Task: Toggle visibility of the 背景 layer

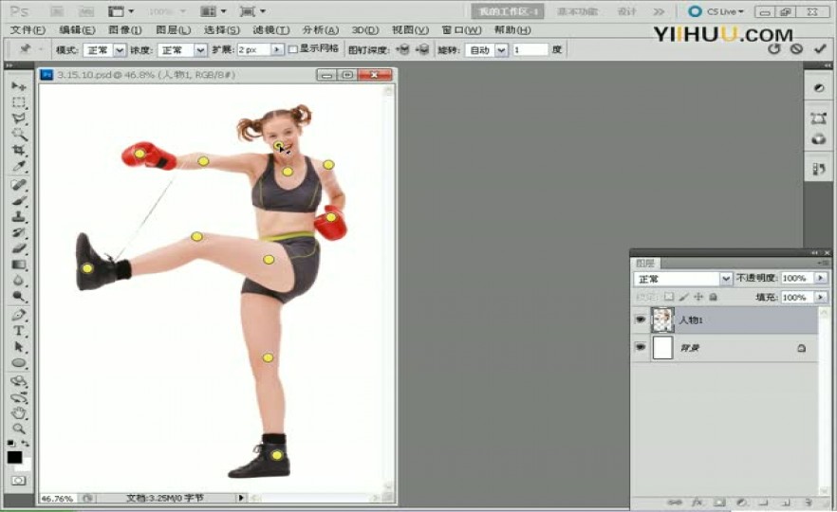Action: [x=640, y=347]
